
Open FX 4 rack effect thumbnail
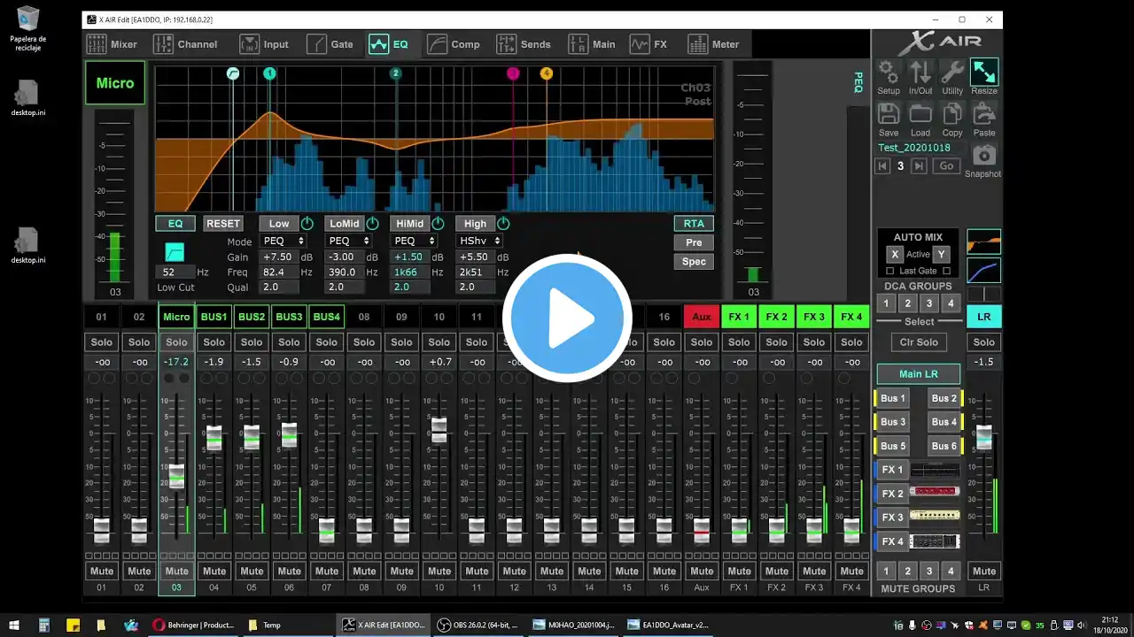pos(935,541)
